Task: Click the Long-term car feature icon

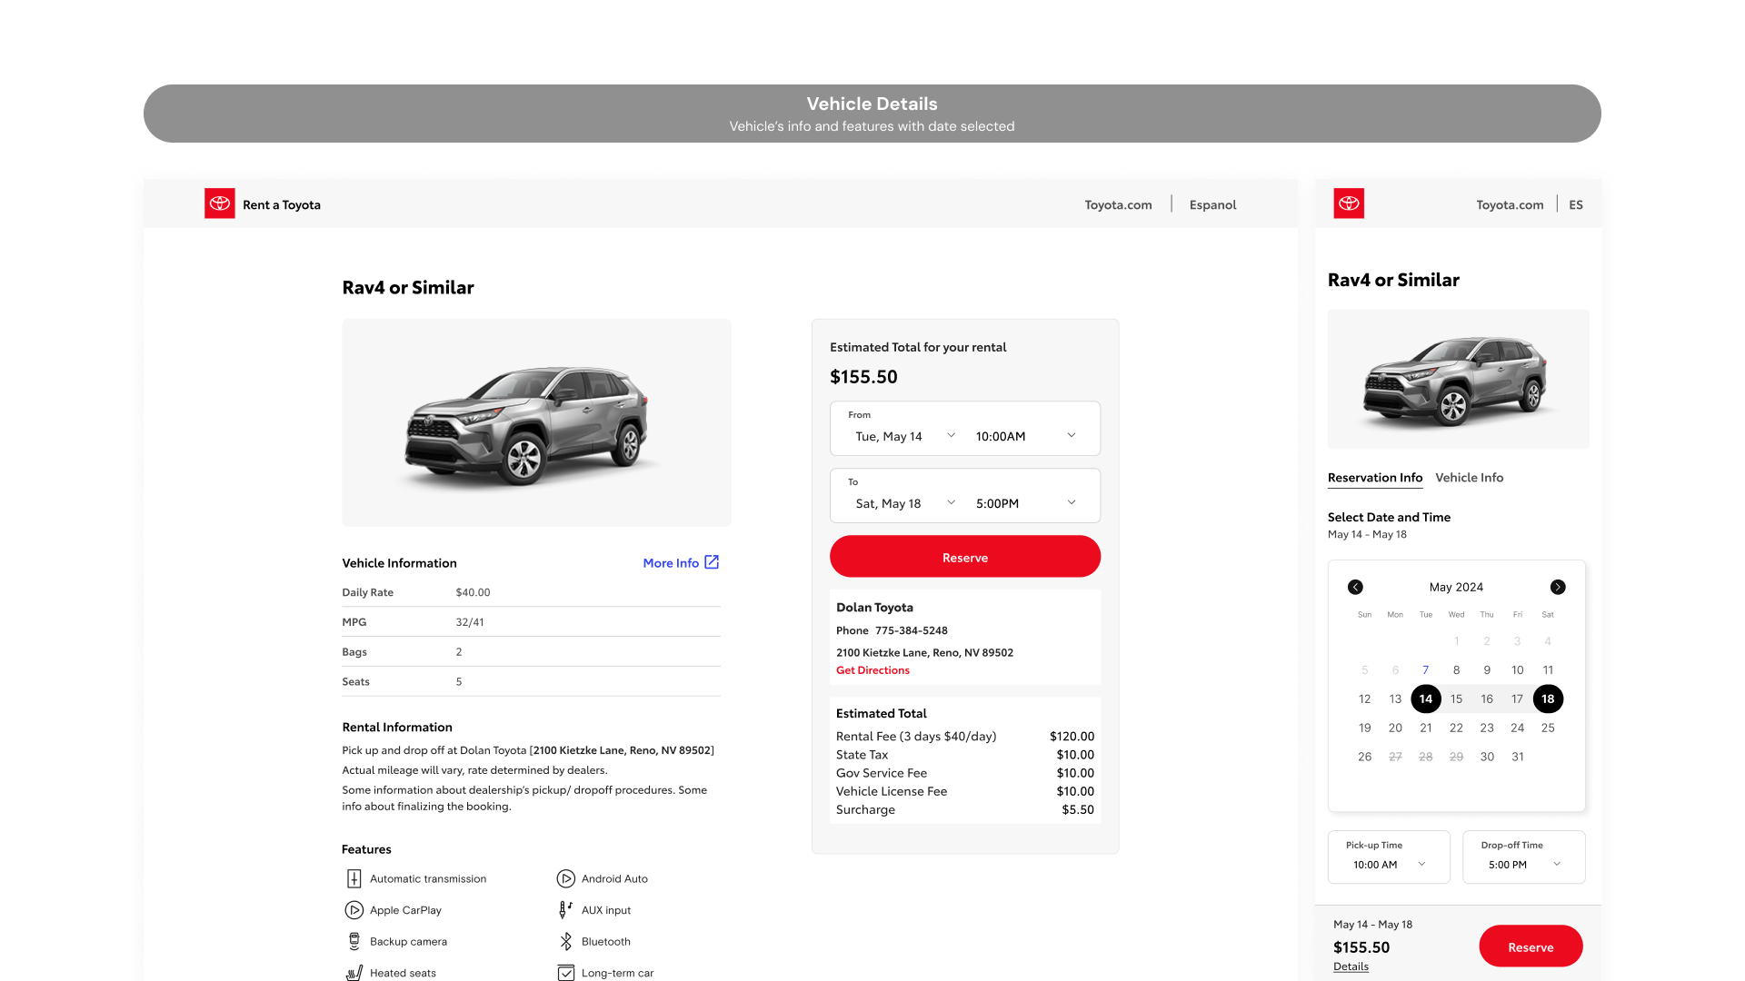Action: click(x=565, y=973)
